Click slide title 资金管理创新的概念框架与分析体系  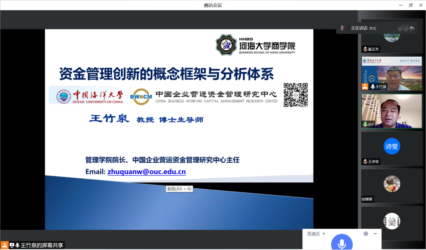[x=166, y=74]
